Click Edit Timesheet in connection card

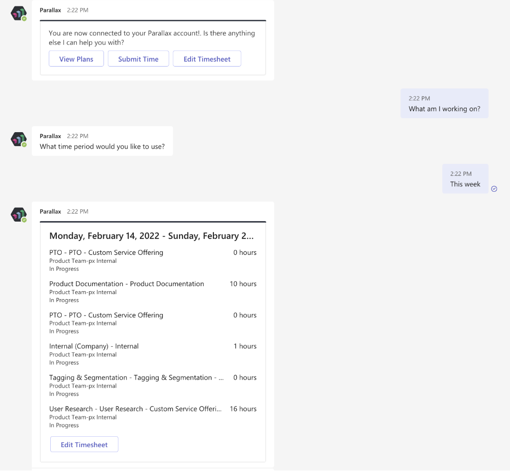207,59
